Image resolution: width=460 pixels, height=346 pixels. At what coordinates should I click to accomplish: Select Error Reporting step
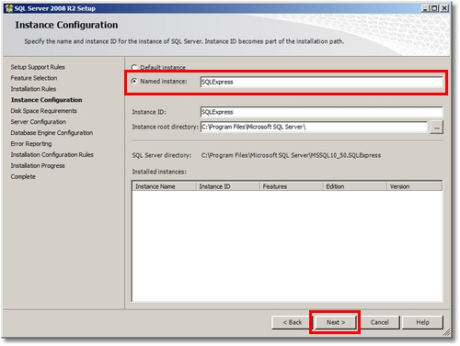tap(31, 144)
